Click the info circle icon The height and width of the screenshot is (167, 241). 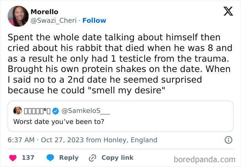click(x=228, y=140)
